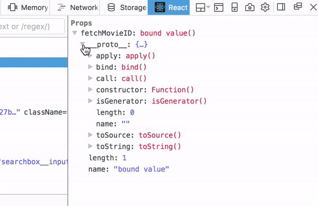Switch to the Memory tab
318x206 pixels.
(x=28, y=7)
